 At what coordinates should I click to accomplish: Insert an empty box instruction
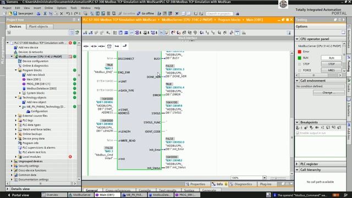(109, 46)
